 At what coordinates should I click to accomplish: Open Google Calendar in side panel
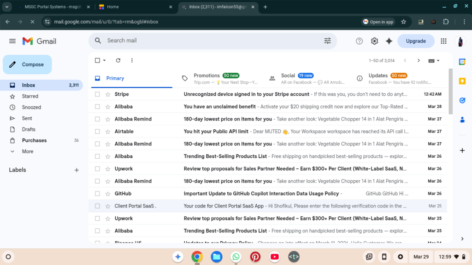tap(462, 62)
